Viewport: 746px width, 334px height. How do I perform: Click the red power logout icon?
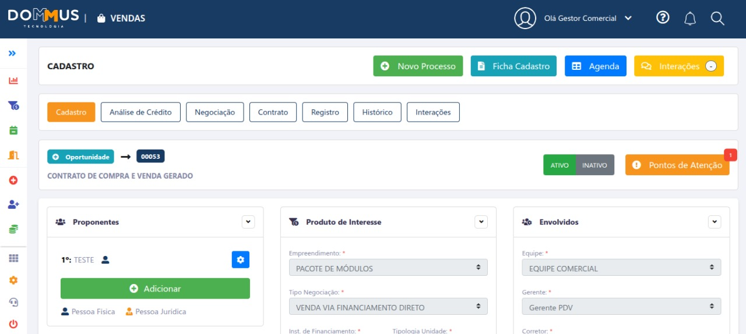[13, 324]
